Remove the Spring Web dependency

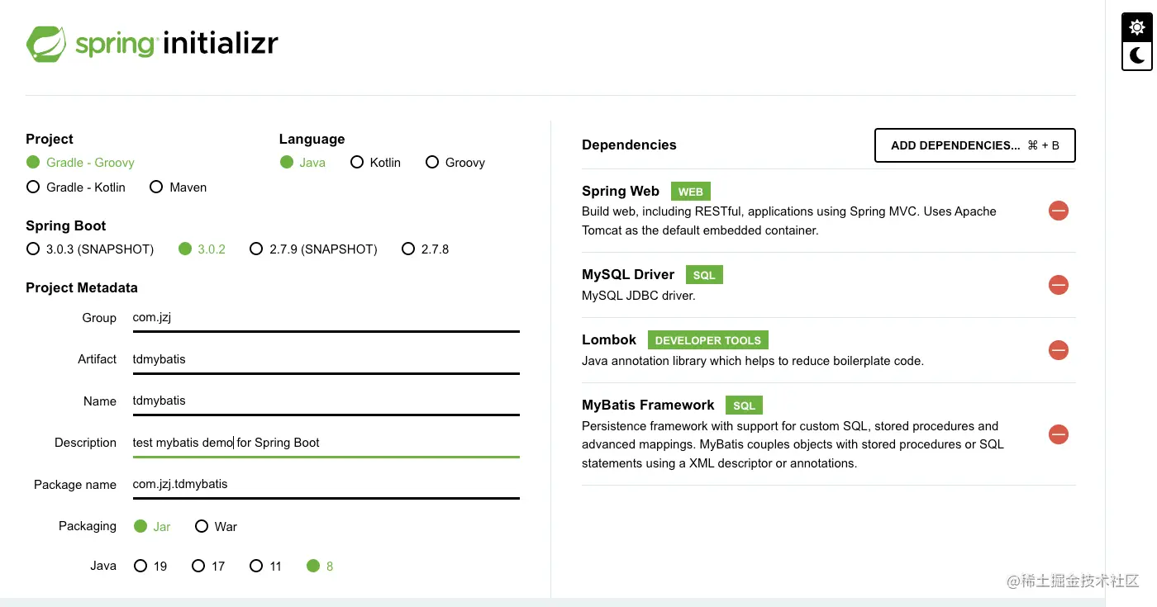(1058, 211)
